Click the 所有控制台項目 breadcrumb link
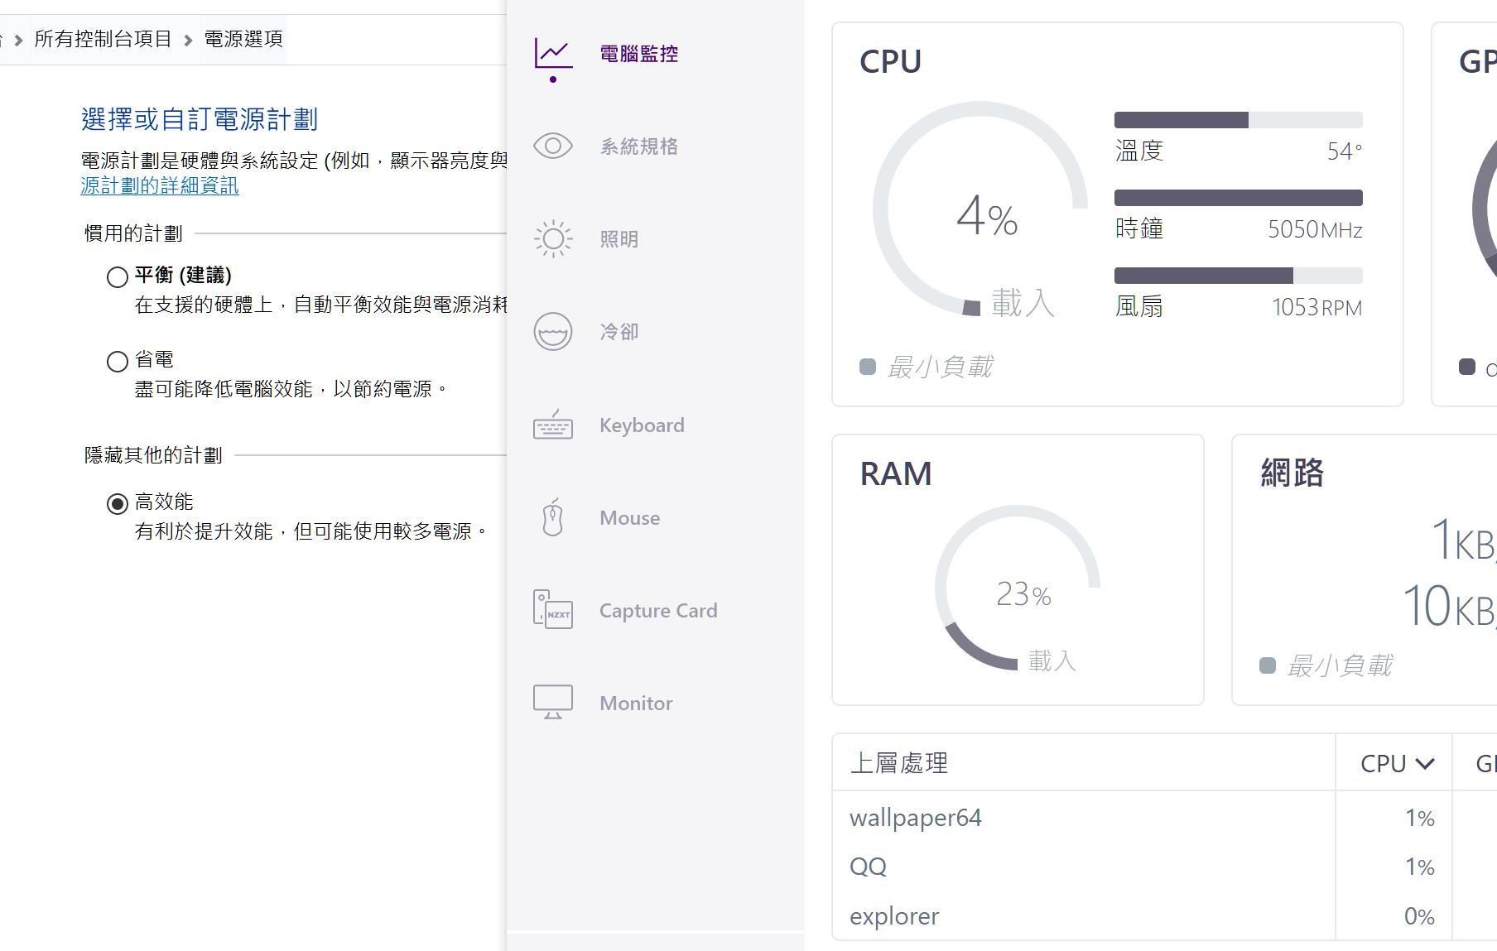The image size is (1497, 951). tap(103, 39)
